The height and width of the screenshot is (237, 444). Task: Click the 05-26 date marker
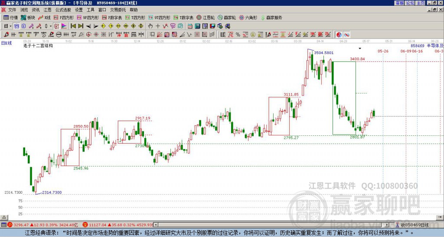tap(383, 51)
